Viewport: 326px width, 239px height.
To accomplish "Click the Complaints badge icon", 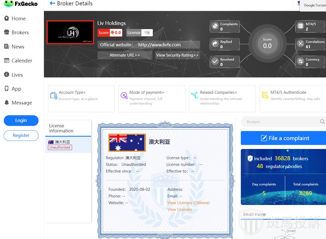I will 215,26.
